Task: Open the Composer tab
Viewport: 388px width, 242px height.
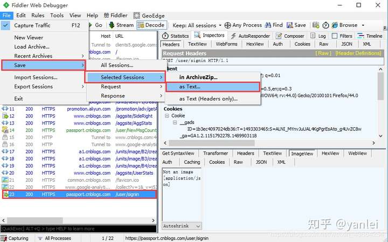Action: 290,36
